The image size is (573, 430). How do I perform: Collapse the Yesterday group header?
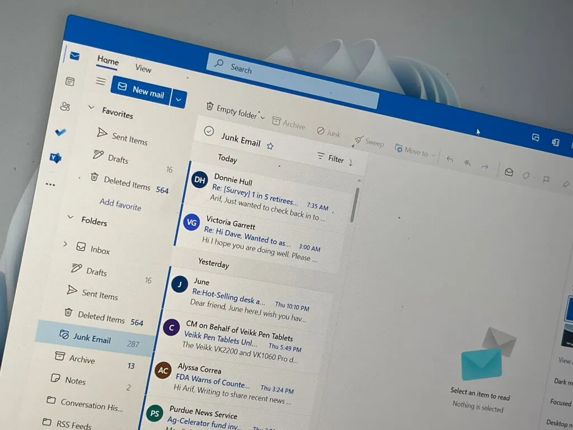click(x=213, y=263)
